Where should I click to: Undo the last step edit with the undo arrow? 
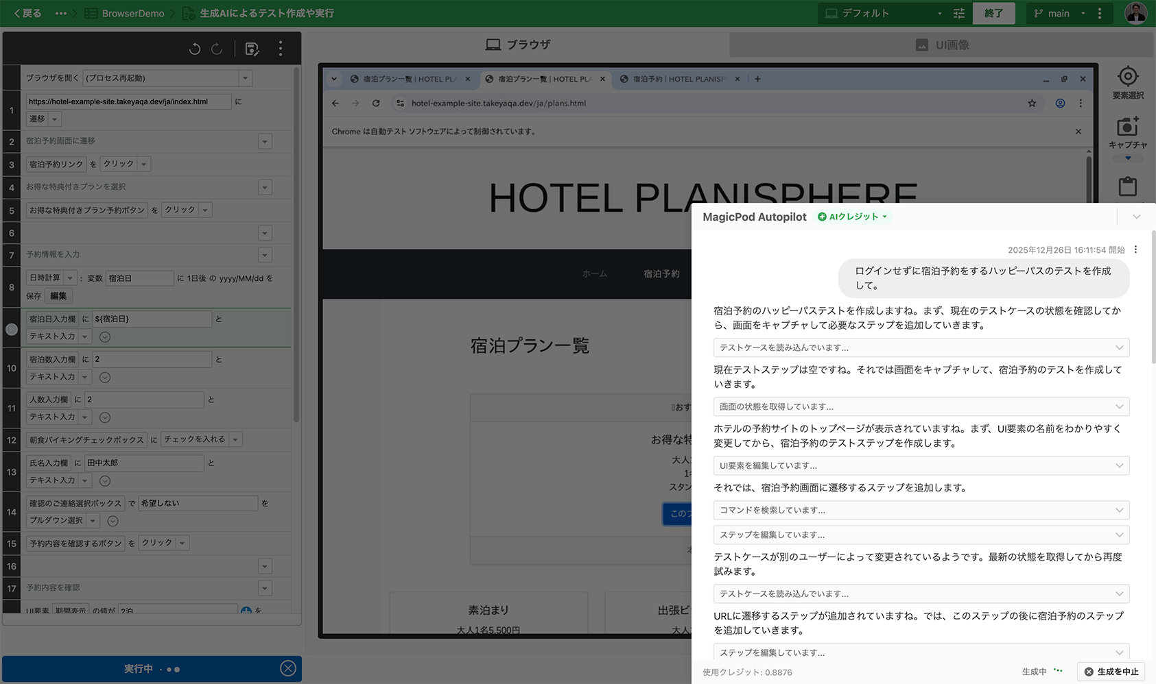pyautogui.click(x=194, y=49)
